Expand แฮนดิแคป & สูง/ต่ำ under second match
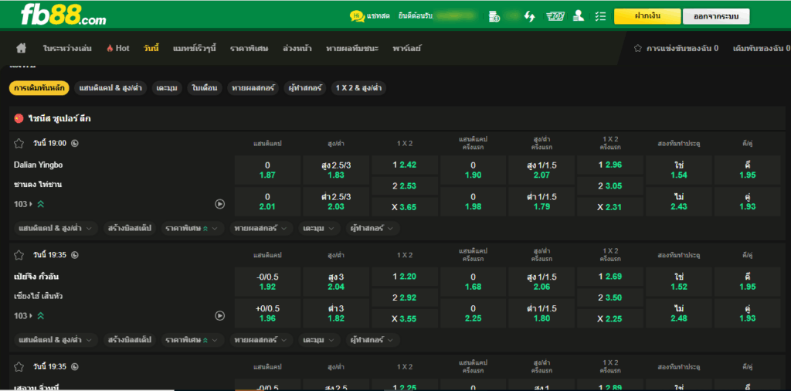 coord(56,340)
